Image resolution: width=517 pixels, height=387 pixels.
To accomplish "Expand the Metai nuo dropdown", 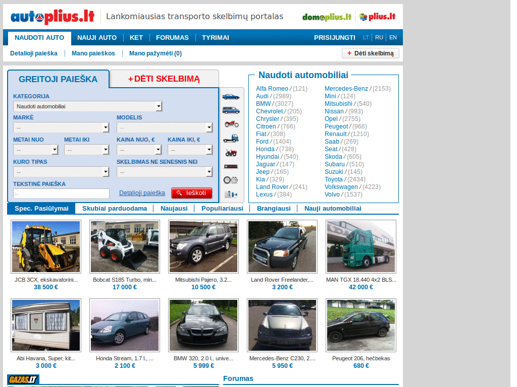I will [x=36, y=150].
